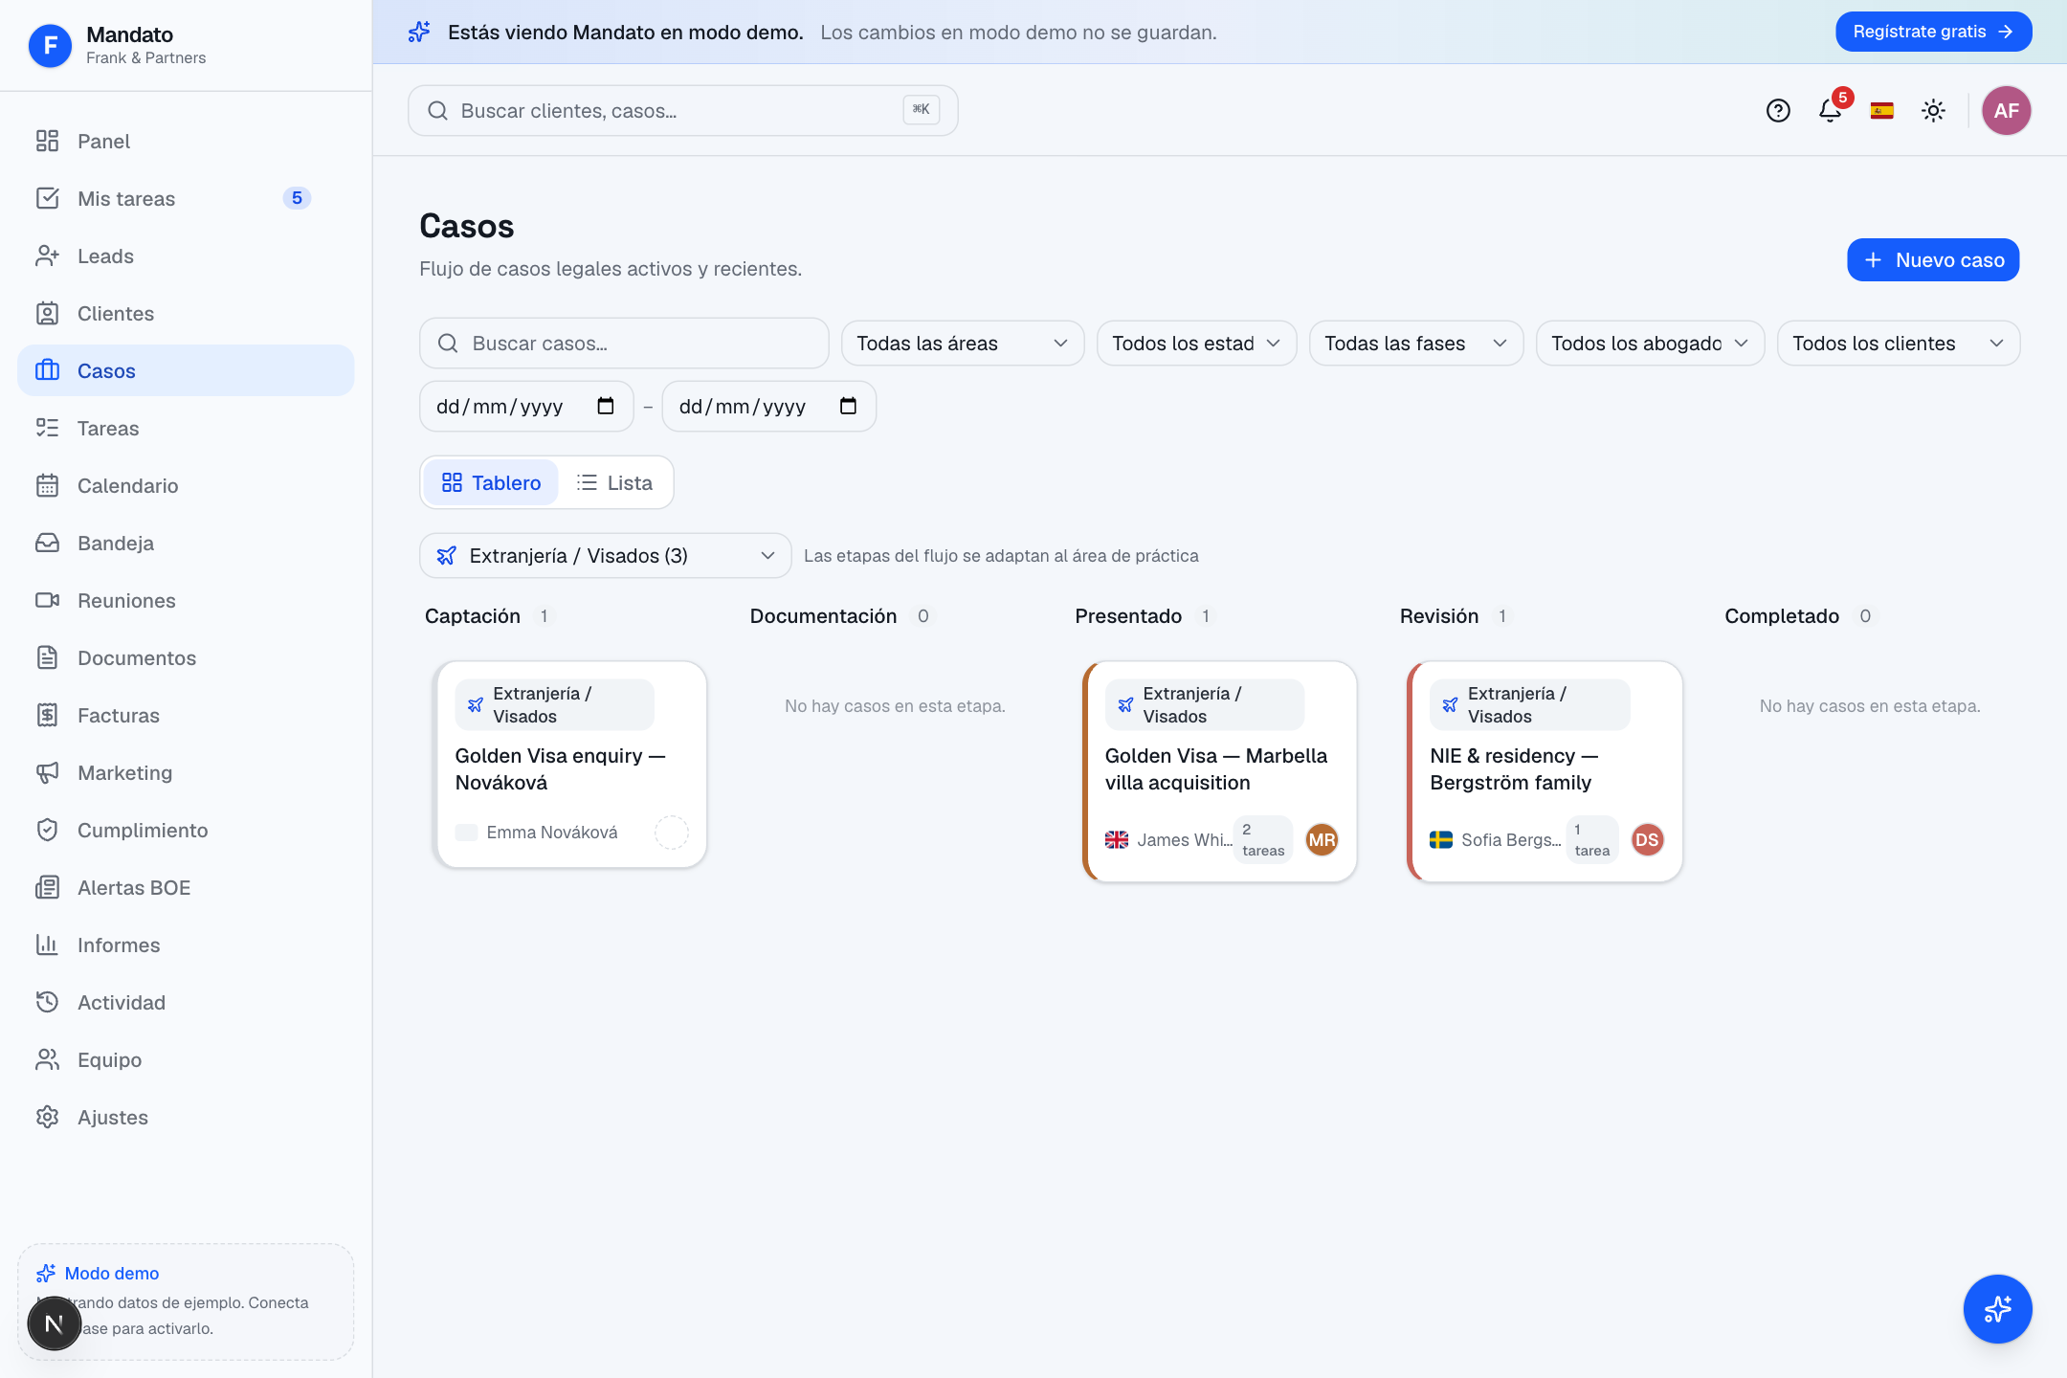This screenshot has height=1378, width=2067.
Task: Open Clientes in the sidebar
Action: pos(186,313)
